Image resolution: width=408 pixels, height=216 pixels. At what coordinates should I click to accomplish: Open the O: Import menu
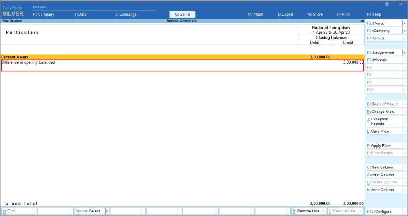coord(255,15)
